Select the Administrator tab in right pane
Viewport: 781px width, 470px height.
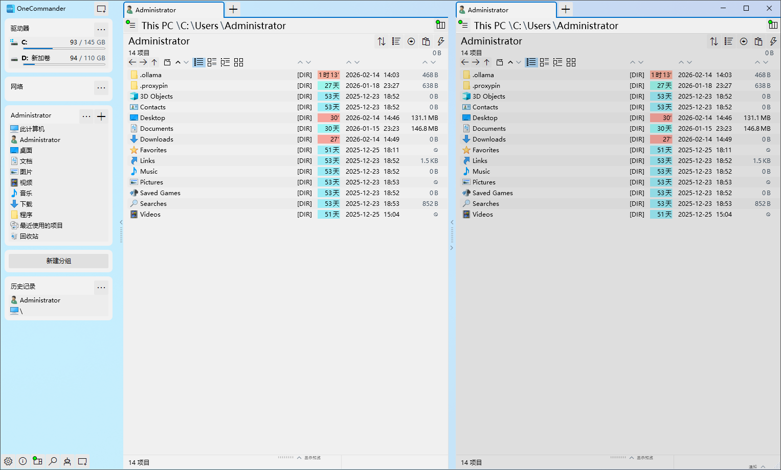pos(505,10)
